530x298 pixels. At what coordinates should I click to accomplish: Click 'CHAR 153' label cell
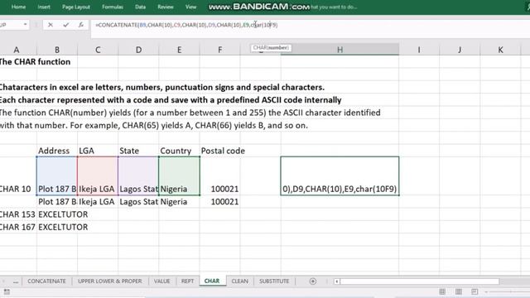coord(18,214)
